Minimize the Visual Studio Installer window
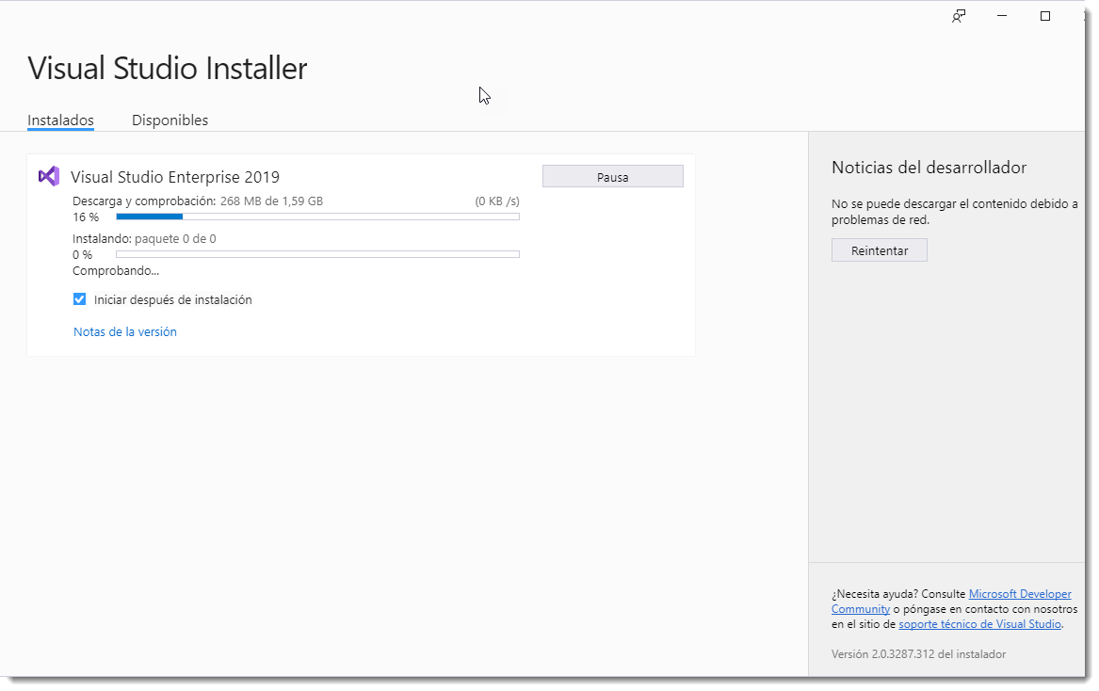Image resolution: width=1099 pixels, height=691 pixels. (x=1002, y=16)
